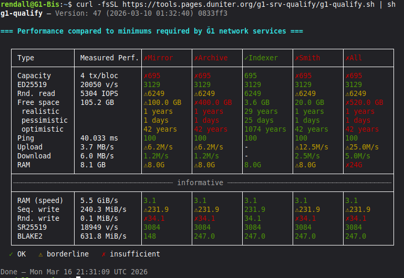
Task: Click the Measured Perf. column header
Action: click(110, 58)
